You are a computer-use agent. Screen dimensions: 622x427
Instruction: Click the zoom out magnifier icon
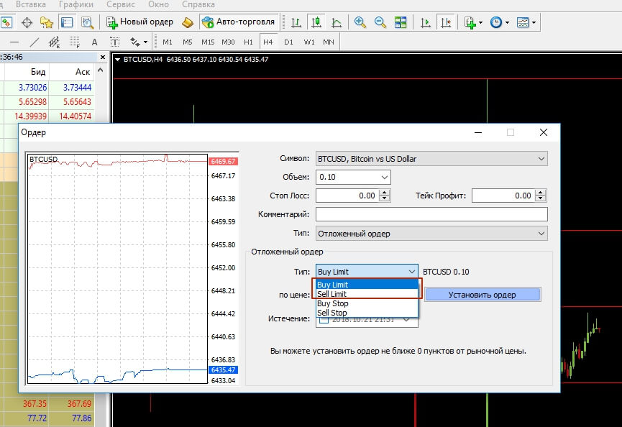pos(380,22)
